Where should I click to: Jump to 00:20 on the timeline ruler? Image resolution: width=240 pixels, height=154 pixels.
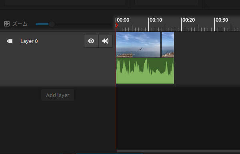coord(188,20)
